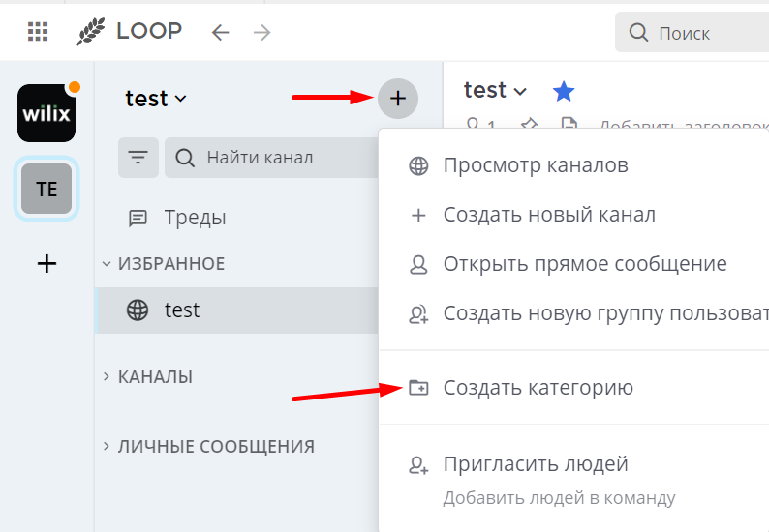The width and height of the screenshot is (769, 532).
Task: Click the Найти канал search field
Action: pos(271,158)
